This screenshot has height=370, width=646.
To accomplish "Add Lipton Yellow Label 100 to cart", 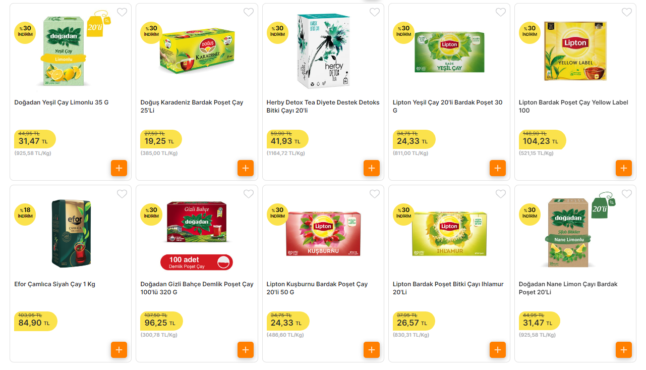I will click(x=624, y=168).
